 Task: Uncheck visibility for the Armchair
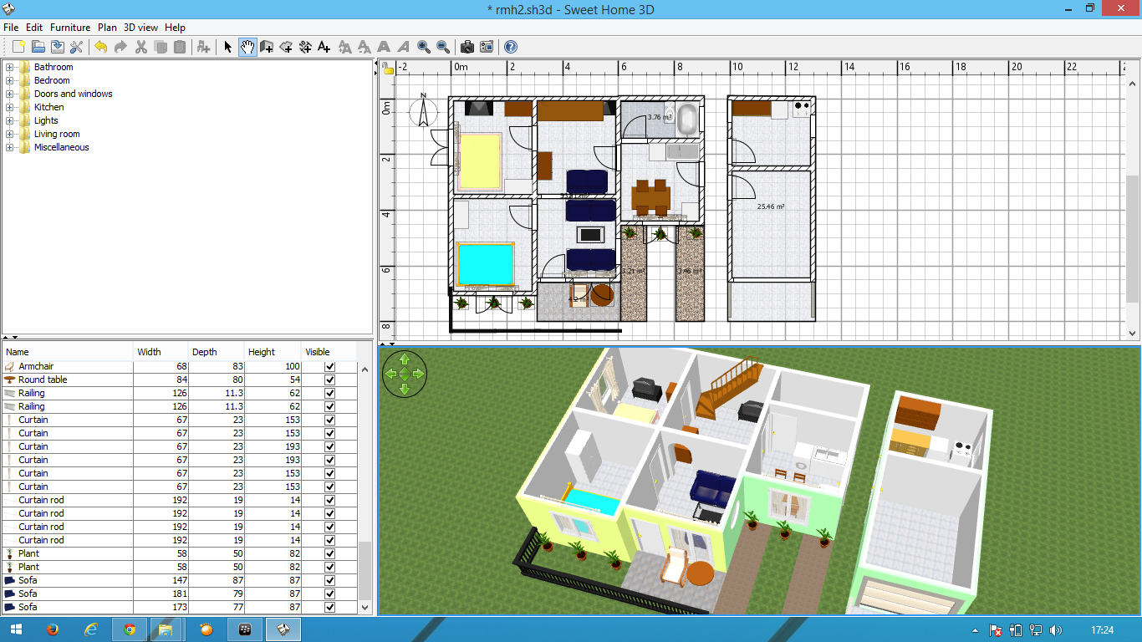[329, 366]
